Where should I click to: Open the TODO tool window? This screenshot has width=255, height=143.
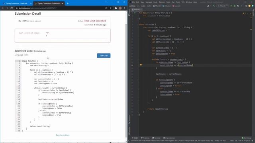[135, 138]
